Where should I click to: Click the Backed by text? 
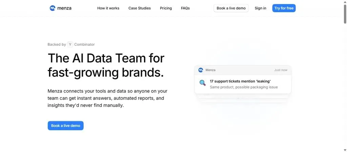57,44
